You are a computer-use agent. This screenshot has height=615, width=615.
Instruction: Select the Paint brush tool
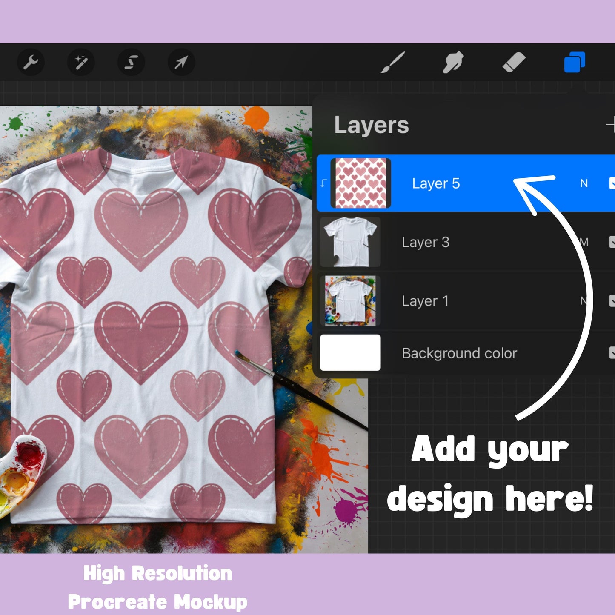392,62
